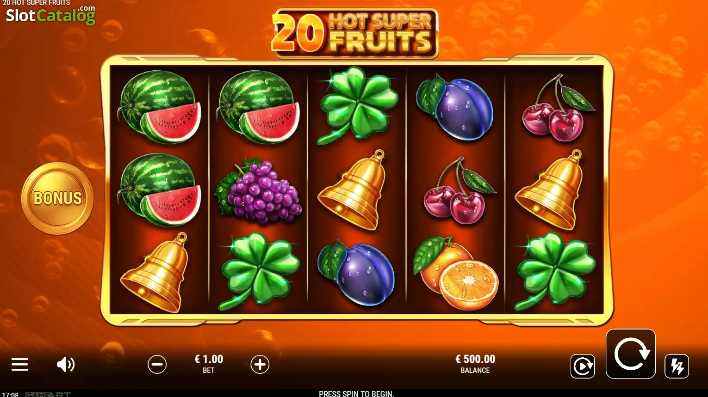The image size is (708, 397).
Task: Start a spin with the large spin button
Action: coord(631,354)
